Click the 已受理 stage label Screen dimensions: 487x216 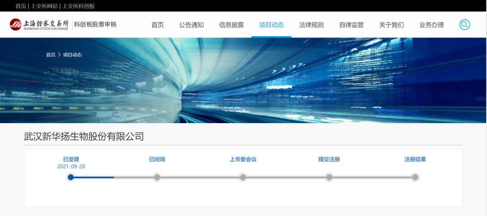[x=71, y=160]
